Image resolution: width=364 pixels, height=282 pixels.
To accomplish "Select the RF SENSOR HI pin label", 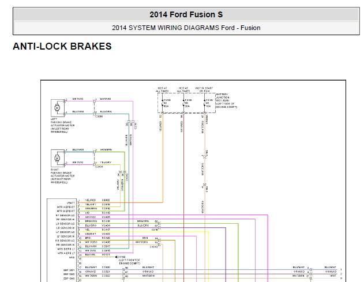I will 65,220.
